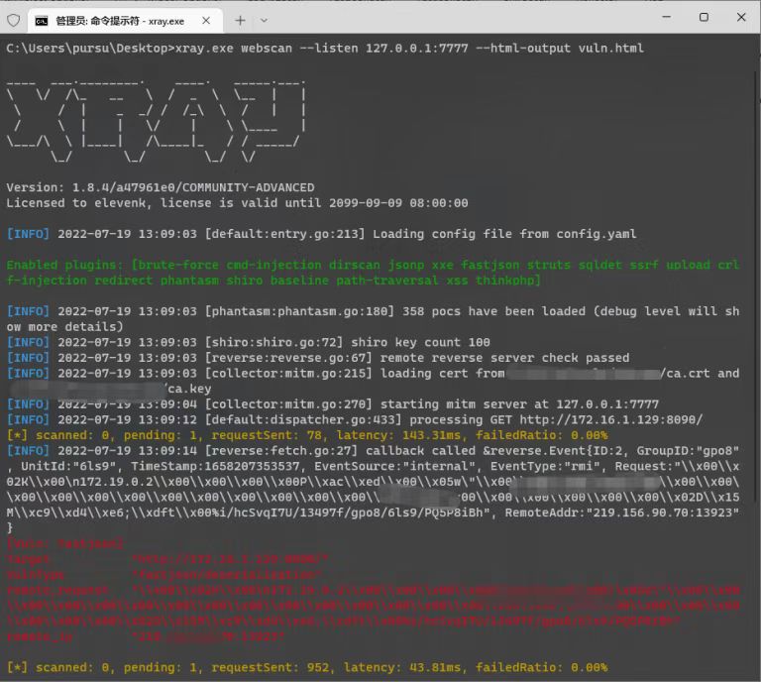The height and width of the screenshot is (682, 761).
Task: Expand the new tab profile dropdown
Action: (264, 21)
